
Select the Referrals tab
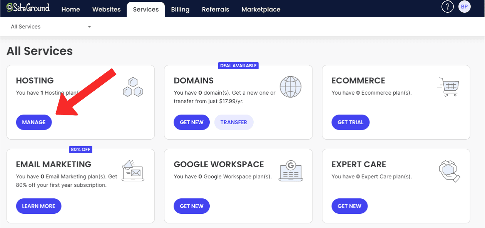point(216,9)
